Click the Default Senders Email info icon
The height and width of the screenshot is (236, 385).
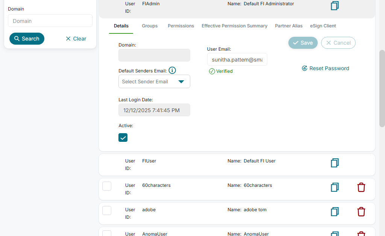tap(172, 71)
